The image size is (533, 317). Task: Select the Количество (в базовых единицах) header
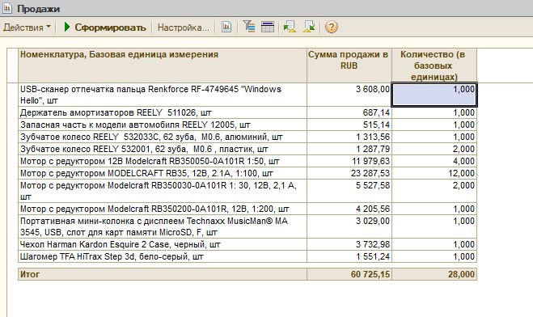(x=434, y=66)
